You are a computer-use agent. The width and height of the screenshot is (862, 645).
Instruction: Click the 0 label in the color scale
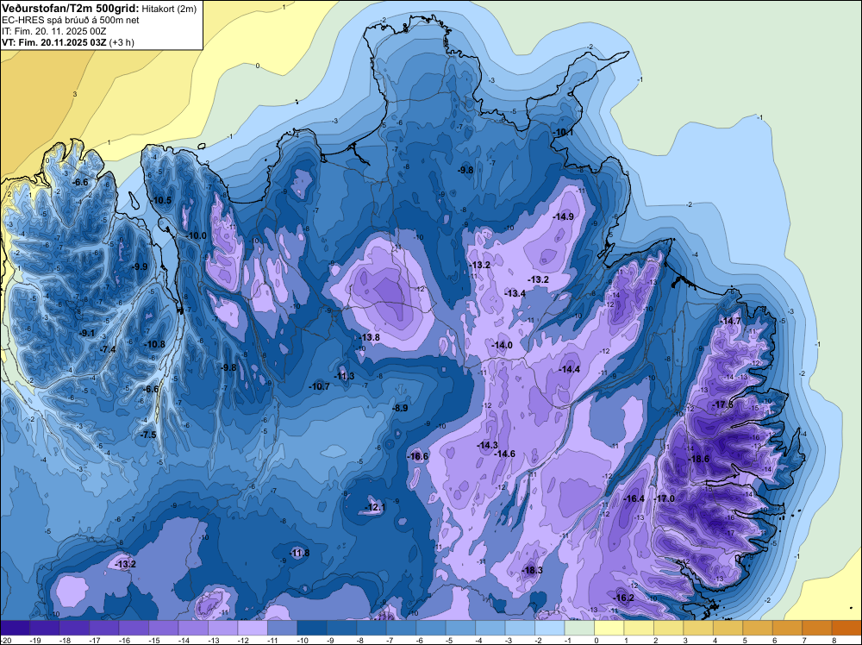click(x=596, y=641)
